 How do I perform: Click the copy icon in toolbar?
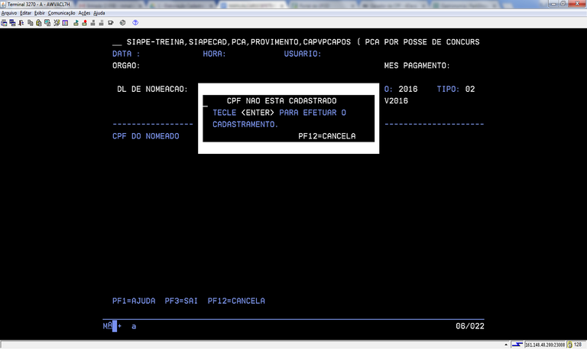[x=29, y=23]
